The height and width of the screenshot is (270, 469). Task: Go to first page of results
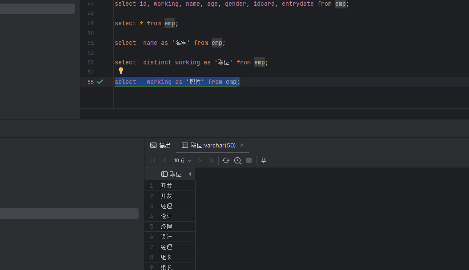pyautogui.click(x=153, y=160)
